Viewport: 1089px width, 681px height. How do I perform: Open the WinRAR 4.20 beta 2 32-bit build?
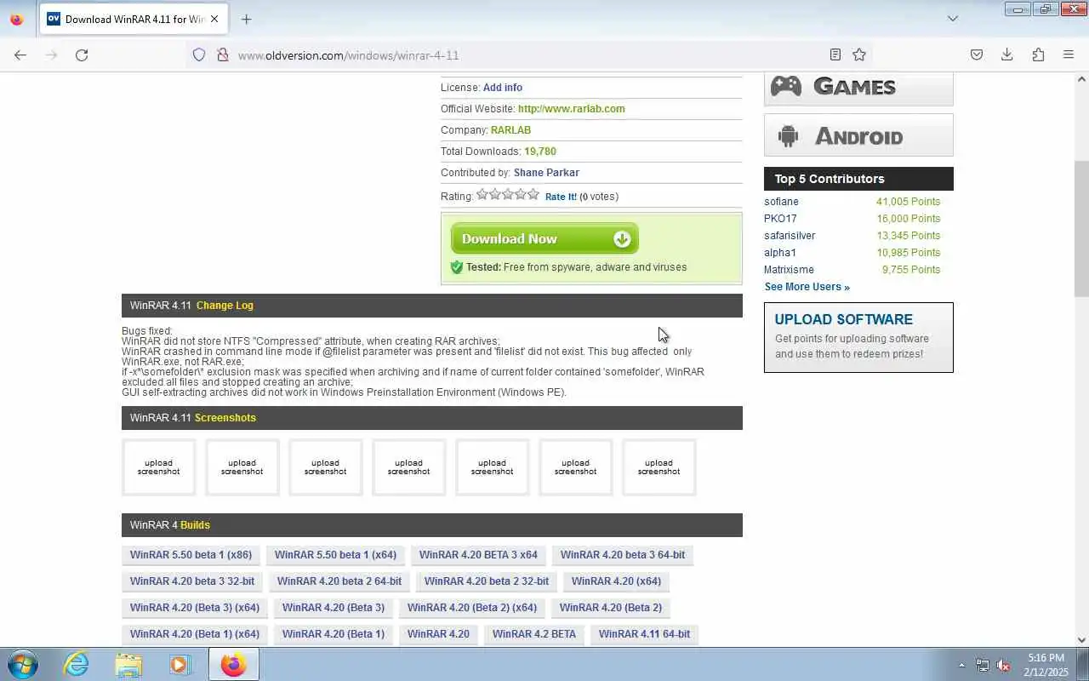pyautogui.click(x=487, y=581)
